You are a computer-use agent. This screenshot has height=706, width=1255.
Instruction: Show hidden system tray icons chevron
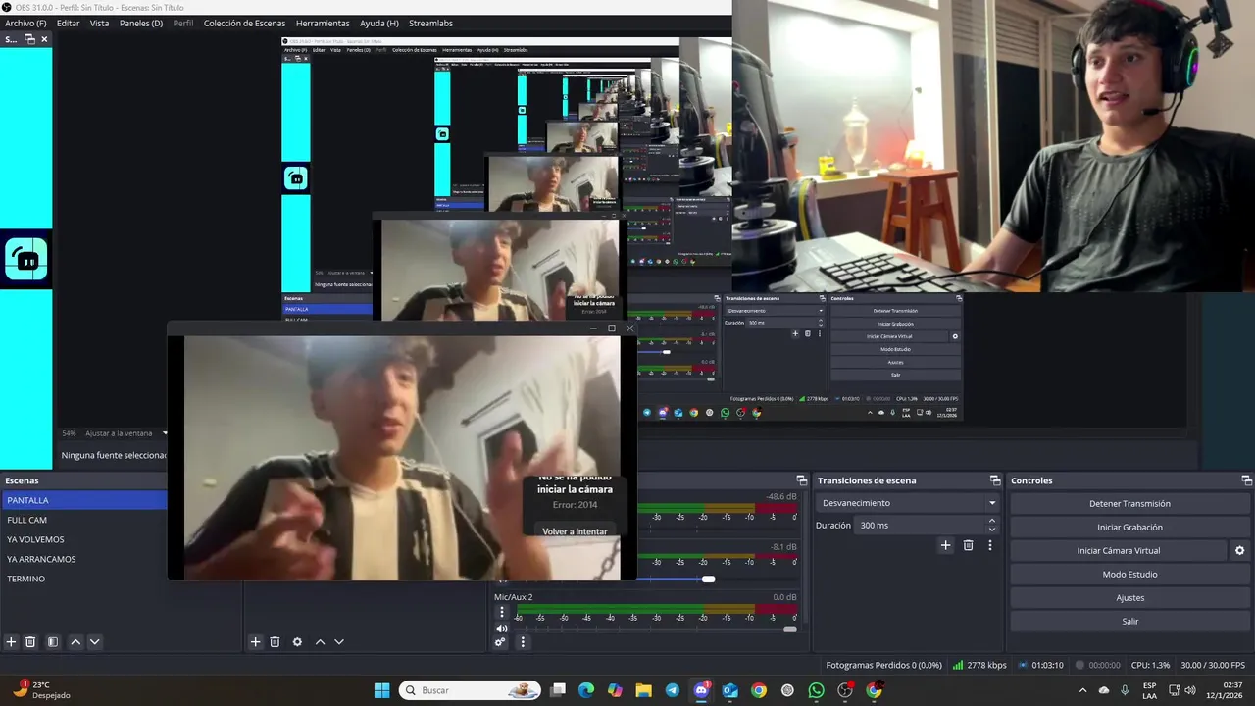(1082, 690)
